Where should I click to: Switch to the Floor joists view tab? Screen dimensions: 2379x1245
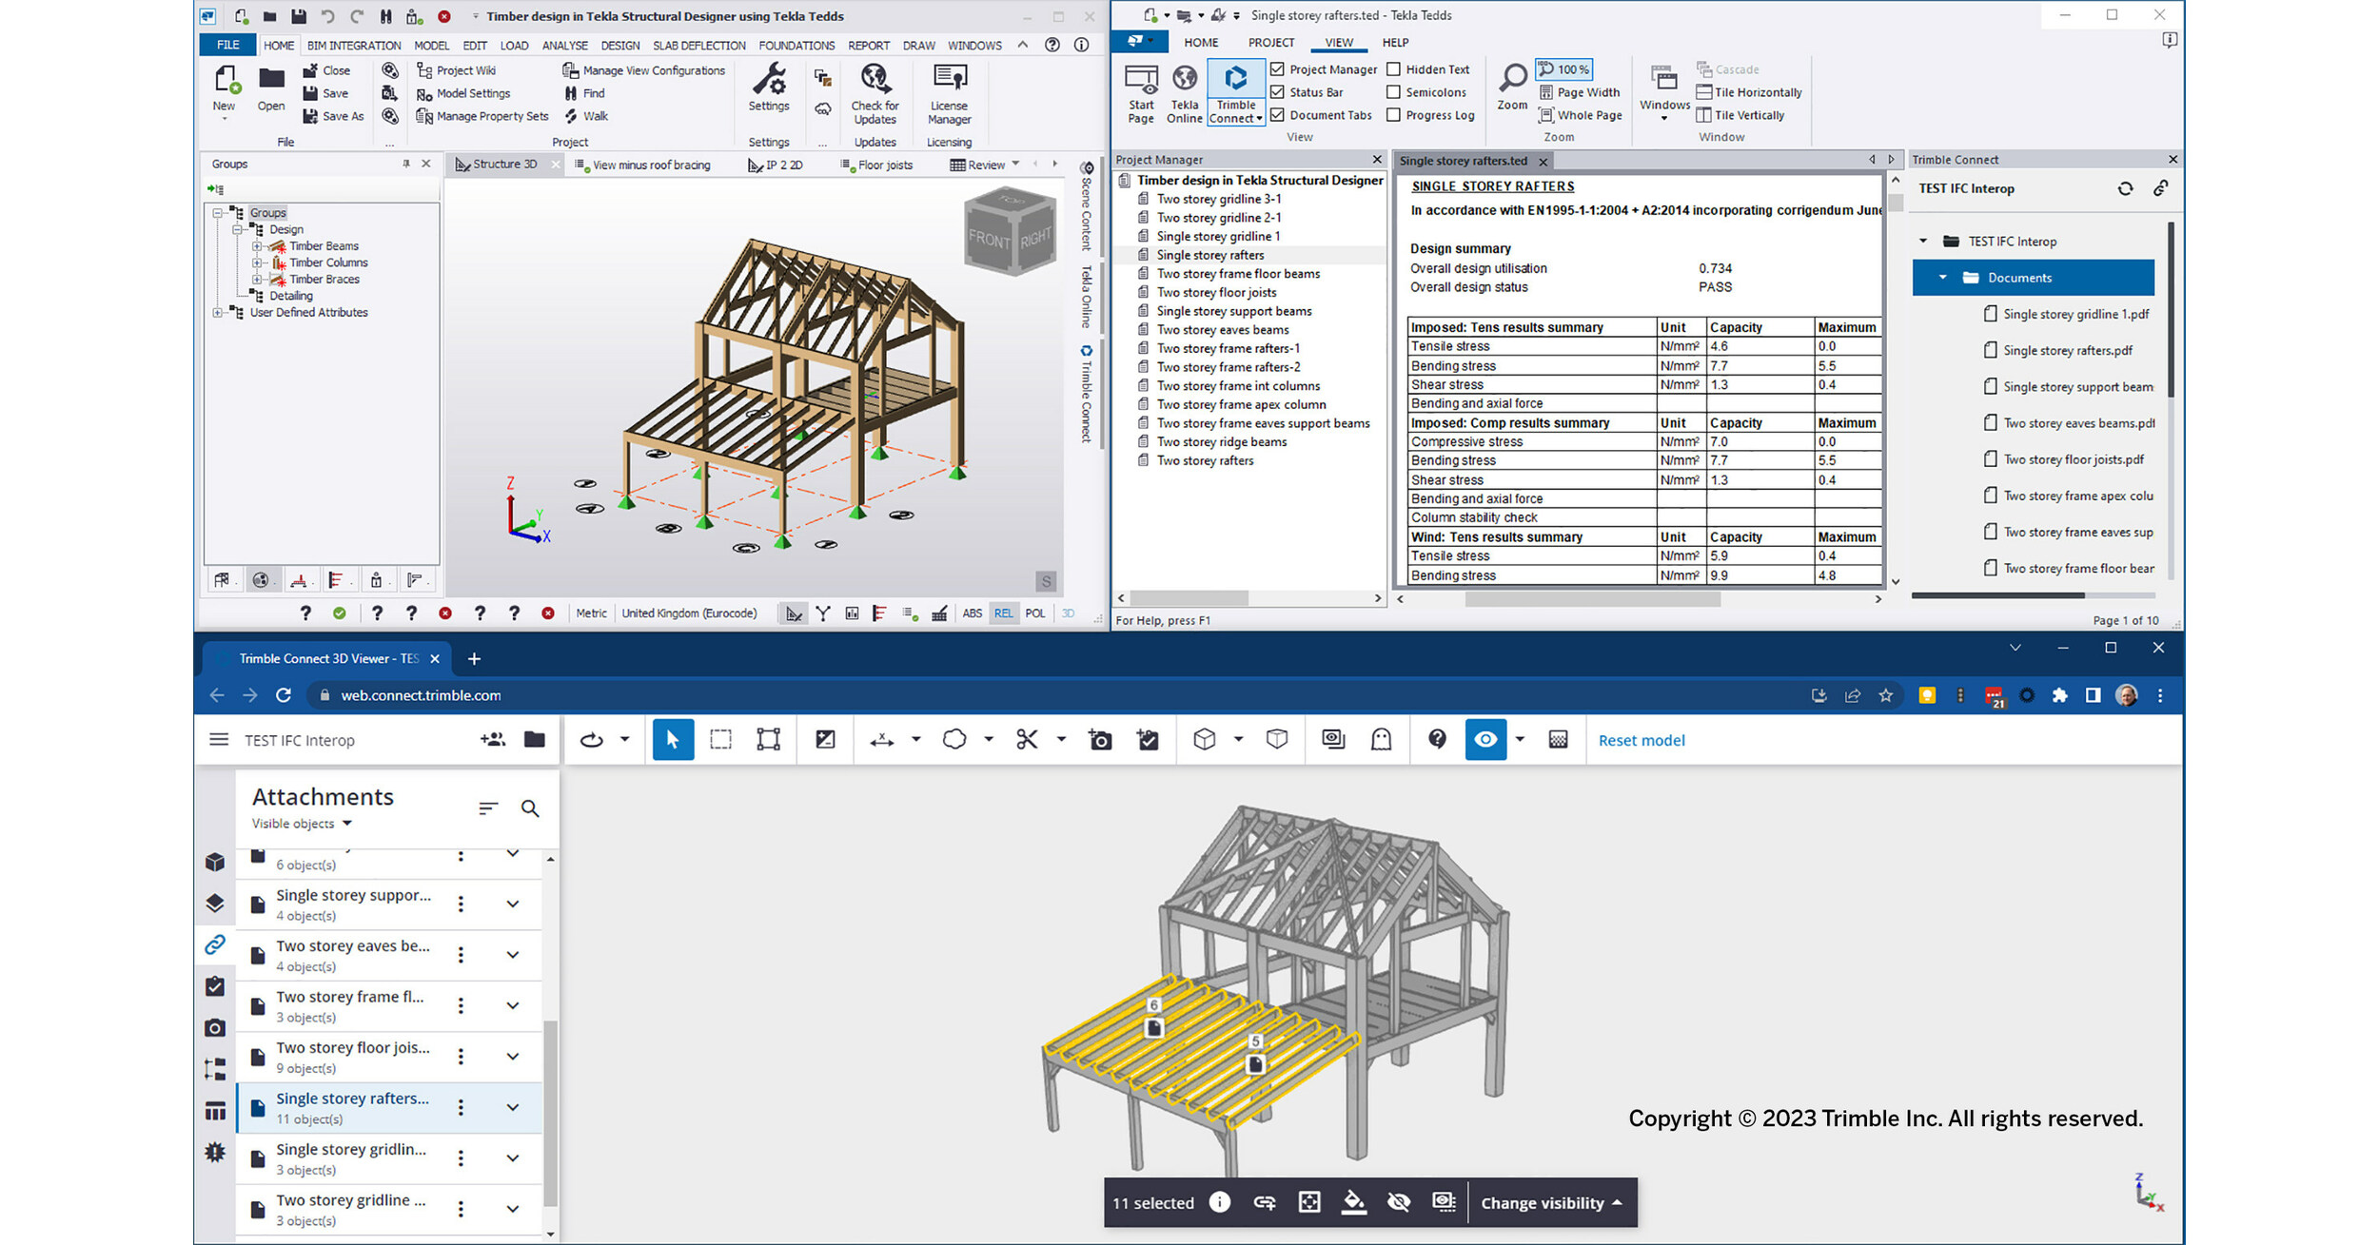click(x=876, y=165)
